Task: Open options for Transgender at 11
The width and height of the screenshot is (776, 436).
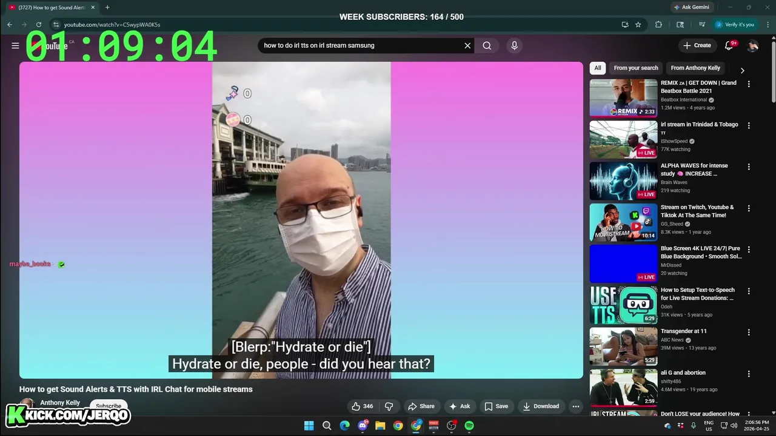Action: coord(749,332)
